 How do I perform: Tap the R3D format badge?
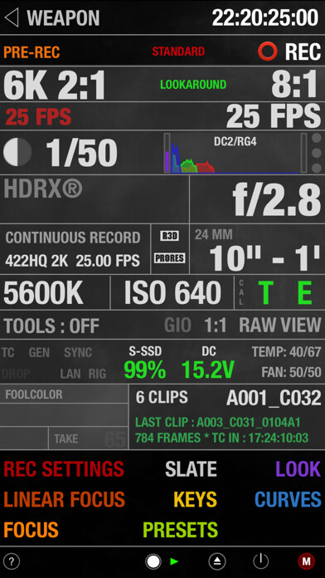169,236
